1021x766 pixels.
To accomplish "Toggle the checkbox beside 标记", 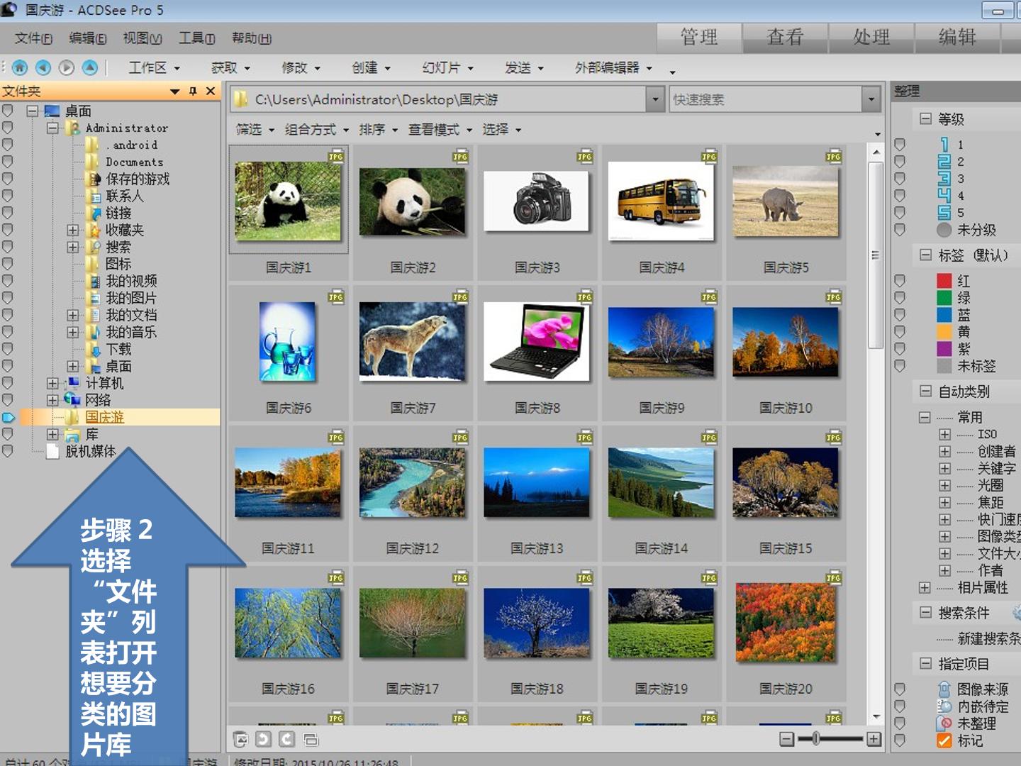I will click(900, 740).
